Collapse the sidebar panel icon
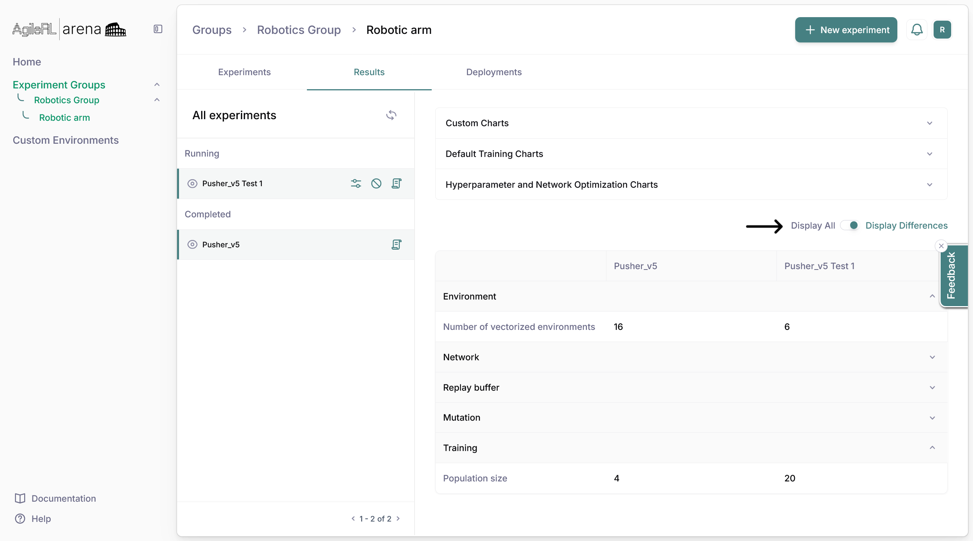 (x=158, y=29)
